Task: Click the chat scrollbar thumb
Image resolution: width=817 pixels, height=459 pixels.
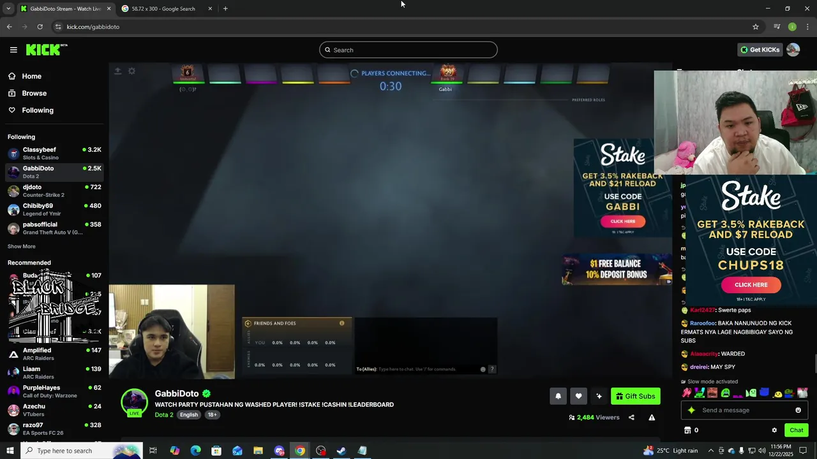Action: [815, 365]
